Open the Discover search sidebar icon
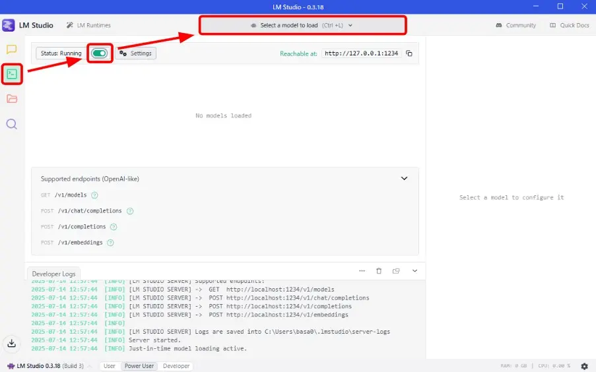Viewport: 596px width, 372px height. tap(11, 124)
